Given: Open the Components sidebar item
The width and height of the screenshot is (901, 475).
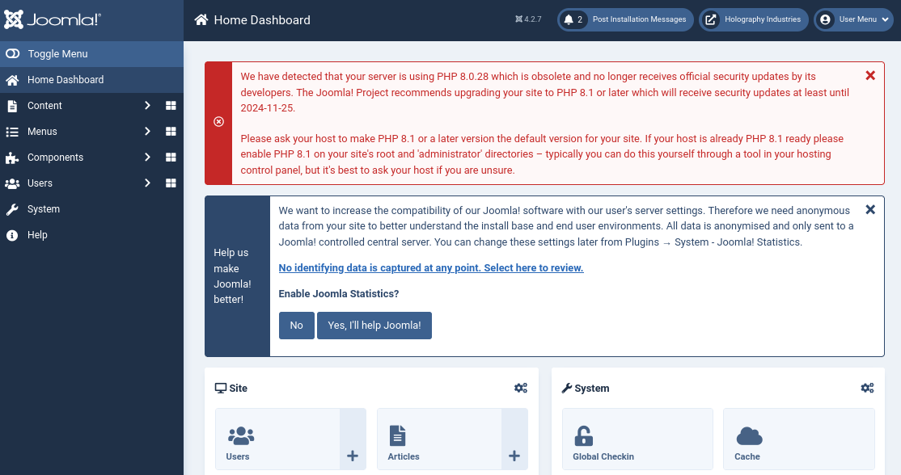Looking at the screenshot, I should click(x=55, y=158).
